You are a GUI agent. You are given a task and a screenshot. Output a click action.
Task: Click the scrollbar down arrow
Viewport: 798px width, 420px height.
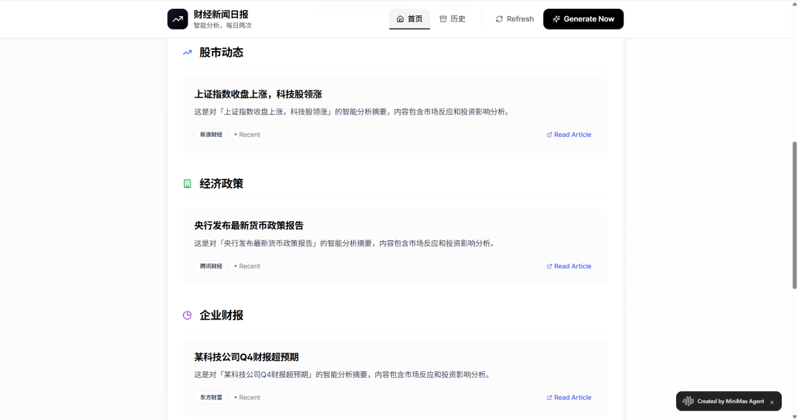[794, 416]
